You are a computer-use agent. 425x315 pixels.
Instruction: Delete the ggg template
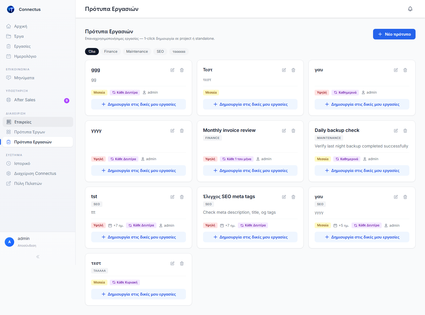tap(182, 70)
